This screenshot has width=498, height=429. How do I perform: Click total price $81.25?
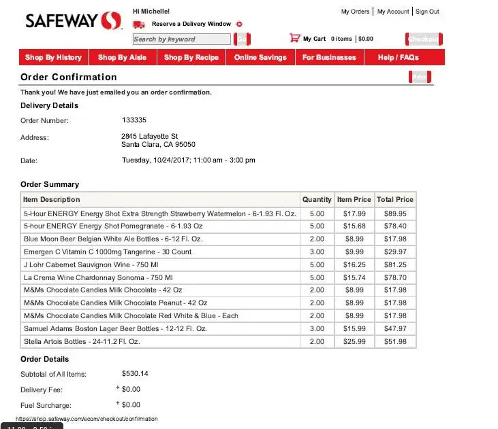pyautogui.click(x=395, y=264)
